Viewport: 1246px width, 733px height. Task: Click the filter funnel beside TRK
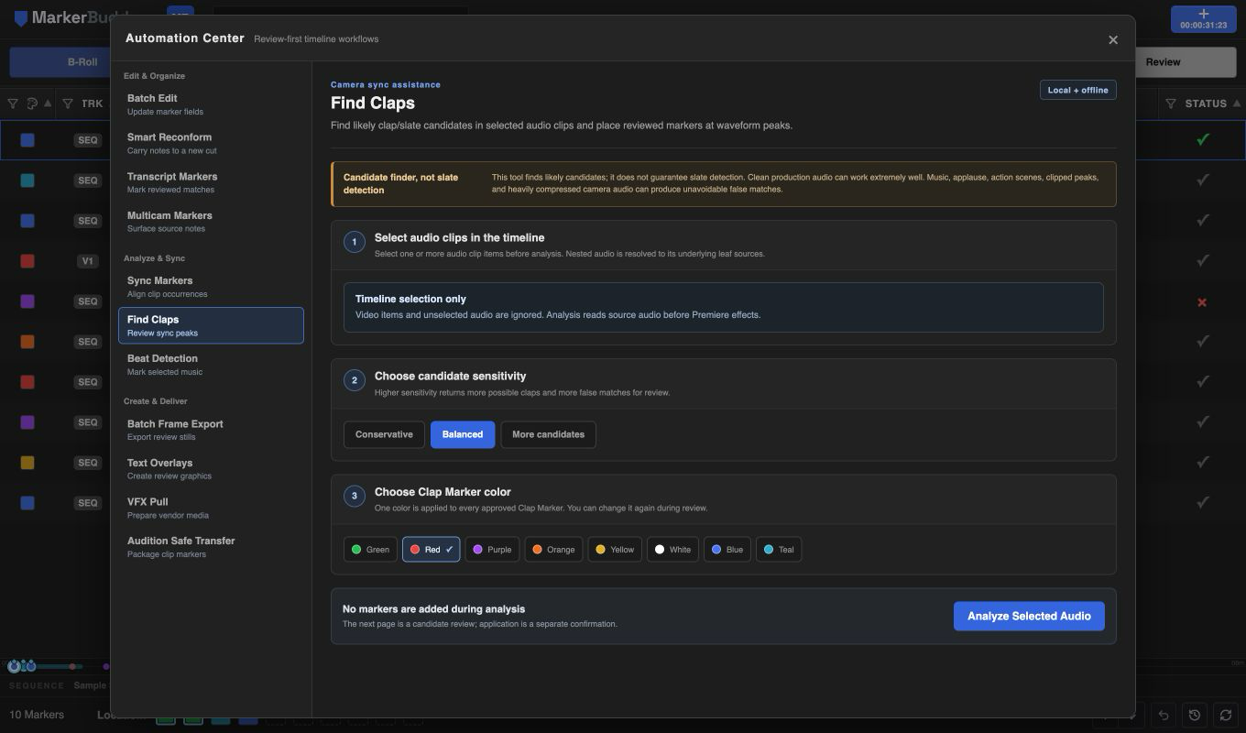pyautogui.click(x=67, y=104)
